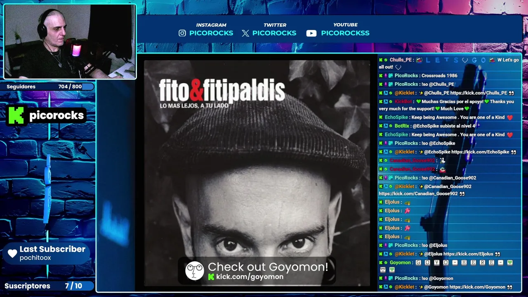Click the Instagram logo icon

(182, 33)
